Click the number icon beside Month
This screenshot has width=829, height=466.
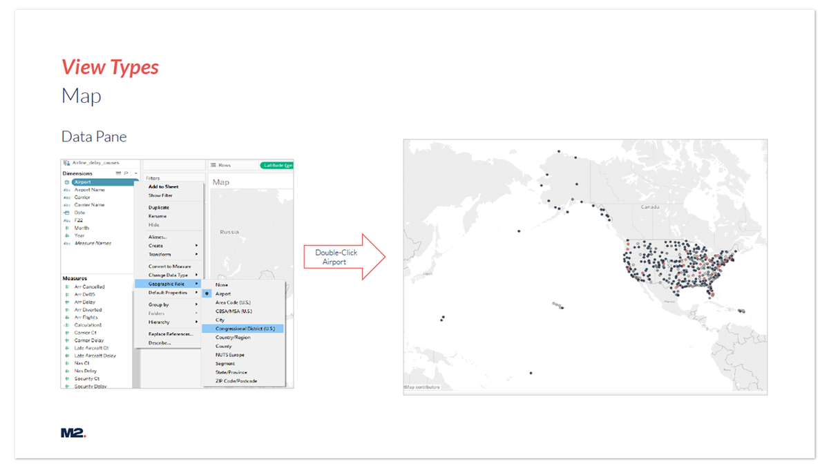(x=67, y=228)
